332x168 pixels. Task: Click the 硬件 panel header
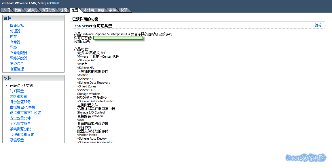click(33, 18)
